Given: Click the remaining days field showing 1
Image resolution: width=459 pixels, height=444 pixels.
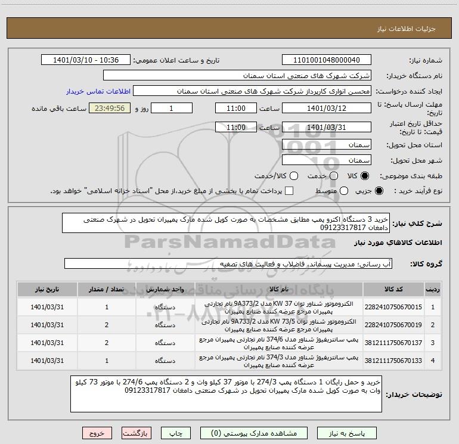Looking at the screenshot, I should (172, 108).
